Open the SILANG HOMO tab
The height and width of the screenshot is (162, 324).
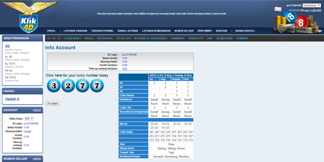[x=225, y=38]
